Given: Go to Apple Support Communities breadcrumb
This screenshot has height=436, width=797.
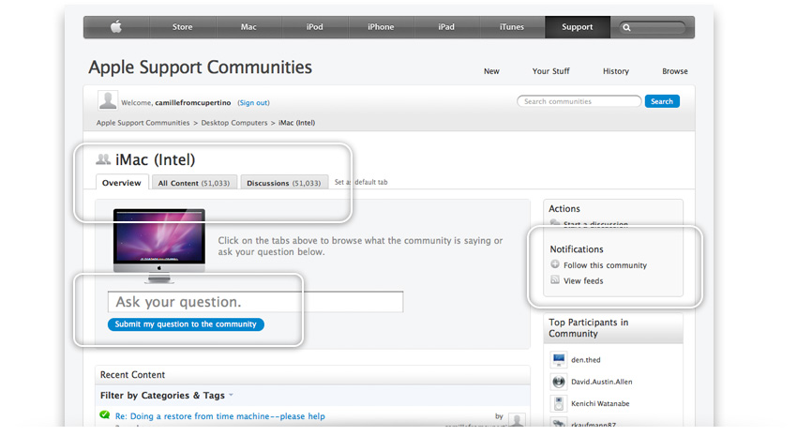Looking at the screenshot, I should (x=143, y=123).
